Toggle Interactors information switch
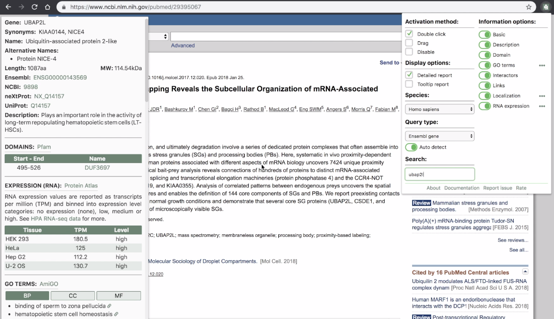554x319 pixels. tap(485, 75)
